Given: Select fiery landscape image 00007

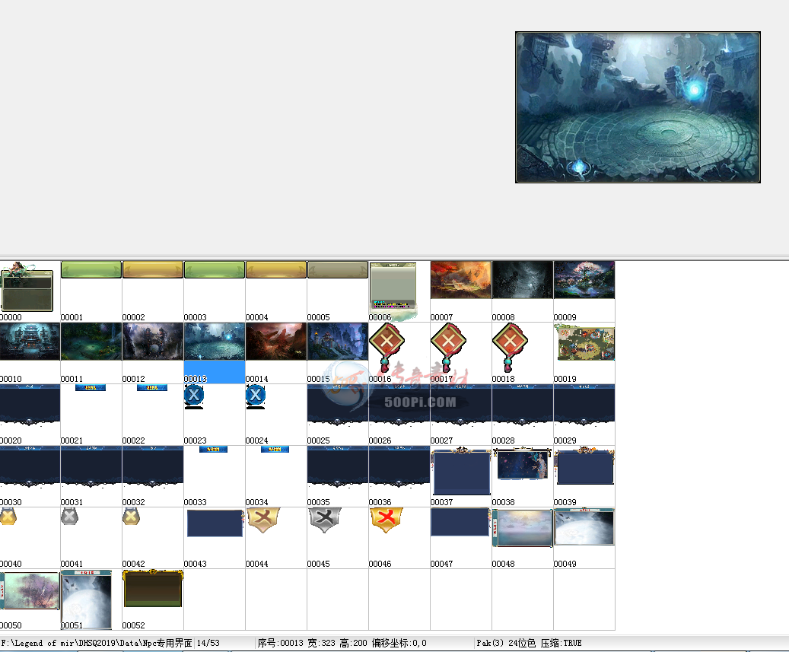Looking at the screenshot, I should [x=461, y=280].
